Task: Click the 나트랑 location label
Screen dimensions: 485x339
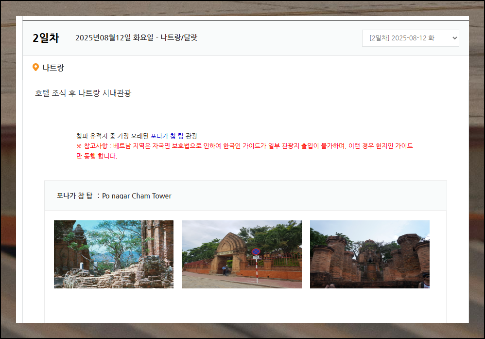Action: coord(53,68)
